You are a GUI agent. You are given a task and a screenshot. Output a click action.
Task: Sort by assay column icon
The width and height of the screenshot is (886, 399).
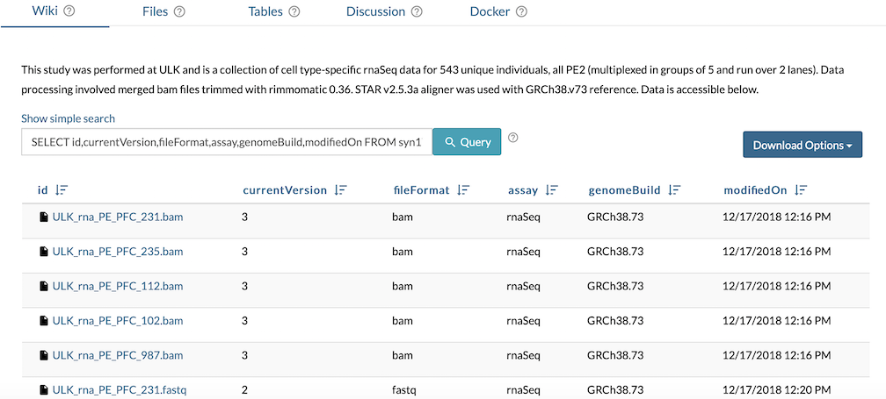click(552, 190)
